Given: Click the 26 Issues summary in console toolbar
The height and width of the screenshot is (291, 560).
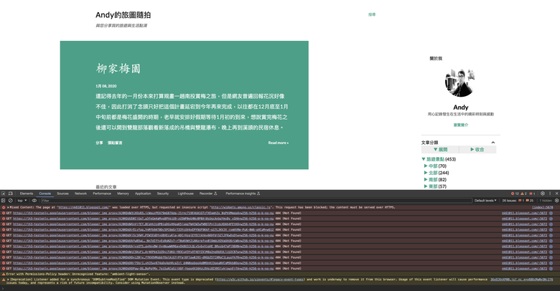Looking at the screenshot, I should pyautogui.click(x=518, y=201).
